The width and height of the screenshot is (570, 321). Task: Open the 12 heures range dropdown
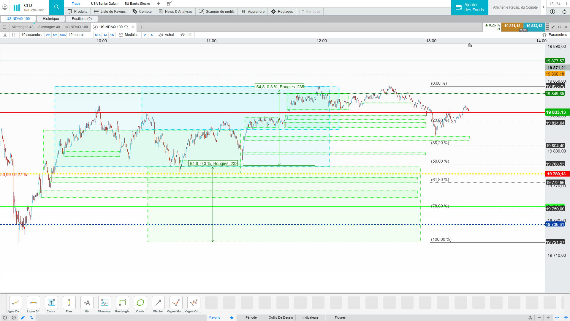(77, 35)
